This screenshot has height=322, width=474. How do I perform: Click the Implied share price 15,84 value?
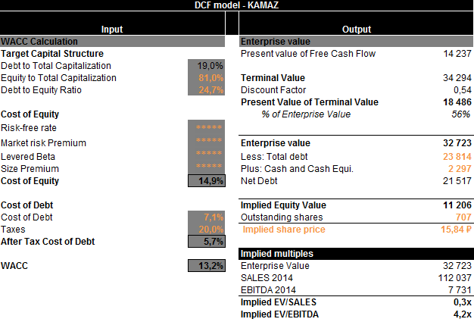point(452,230)
